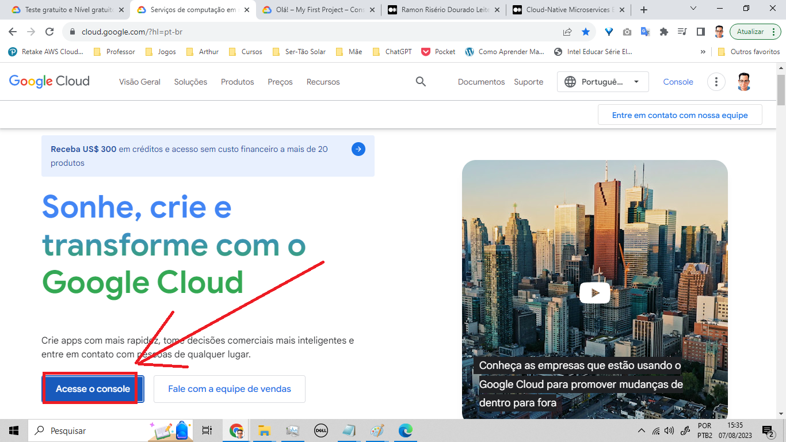786x442 pixels.
Task: Open the notification center icon
Action: pos(768,430)
